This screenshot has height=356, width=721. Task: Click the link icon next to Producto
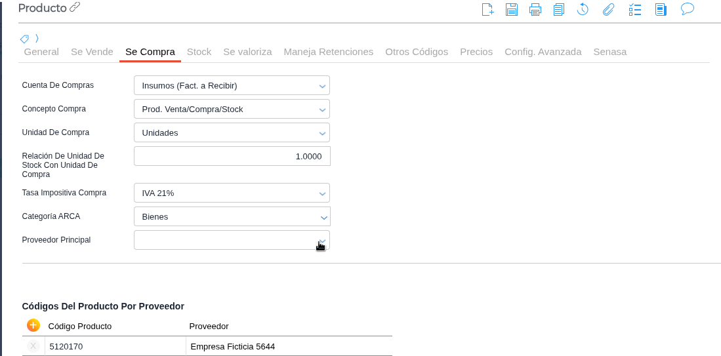(x=75, y=7)
